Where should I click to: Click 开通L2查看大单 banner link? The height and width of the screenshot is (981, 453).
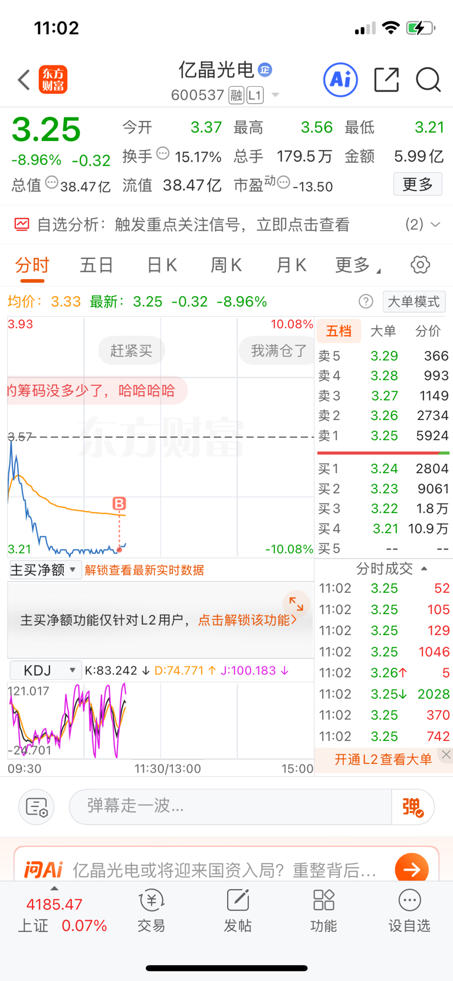tap(383, 759)
